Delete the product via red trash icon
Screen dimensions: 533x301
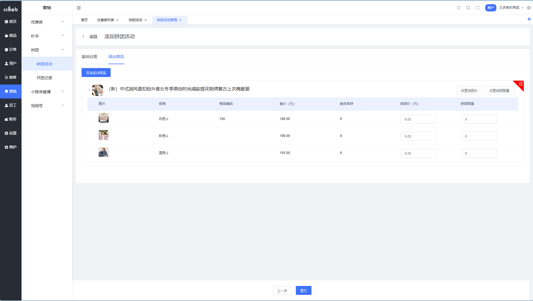click(x=521, y=84)
